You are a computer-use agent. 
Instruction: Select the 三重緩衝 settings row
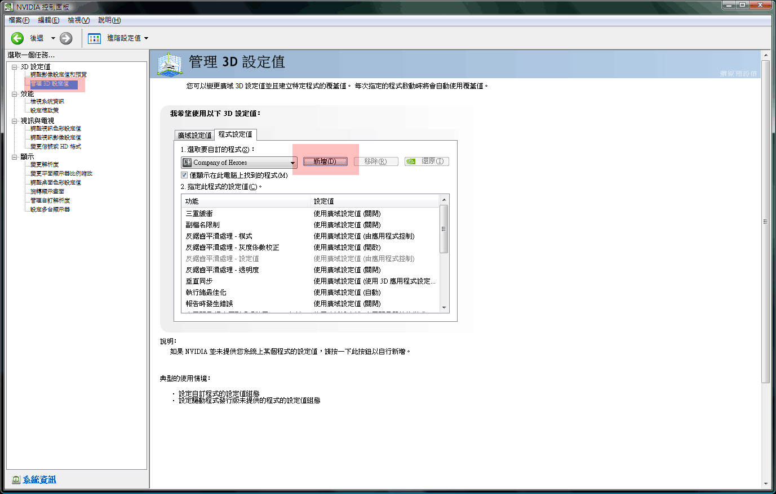click(x=311, y=214)
